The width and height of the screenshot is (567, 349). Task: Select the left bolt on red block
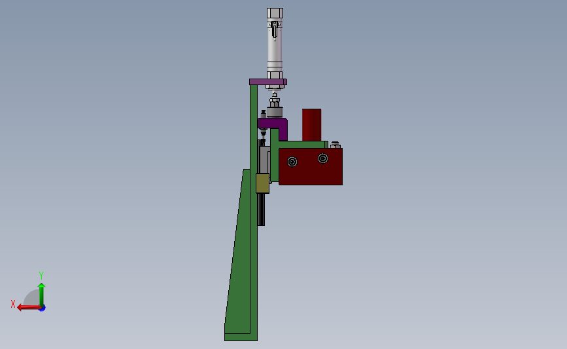(292, 162)
